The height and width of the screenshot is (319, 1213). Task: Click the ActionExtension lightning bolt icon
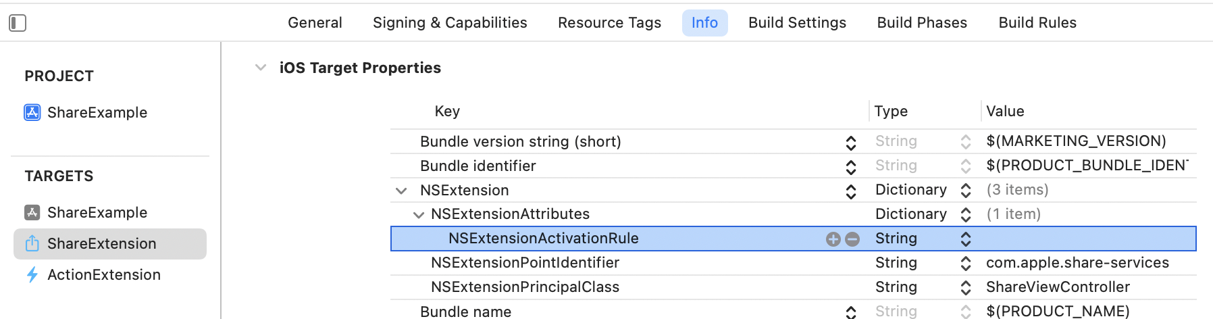click(x=32, y=274)
